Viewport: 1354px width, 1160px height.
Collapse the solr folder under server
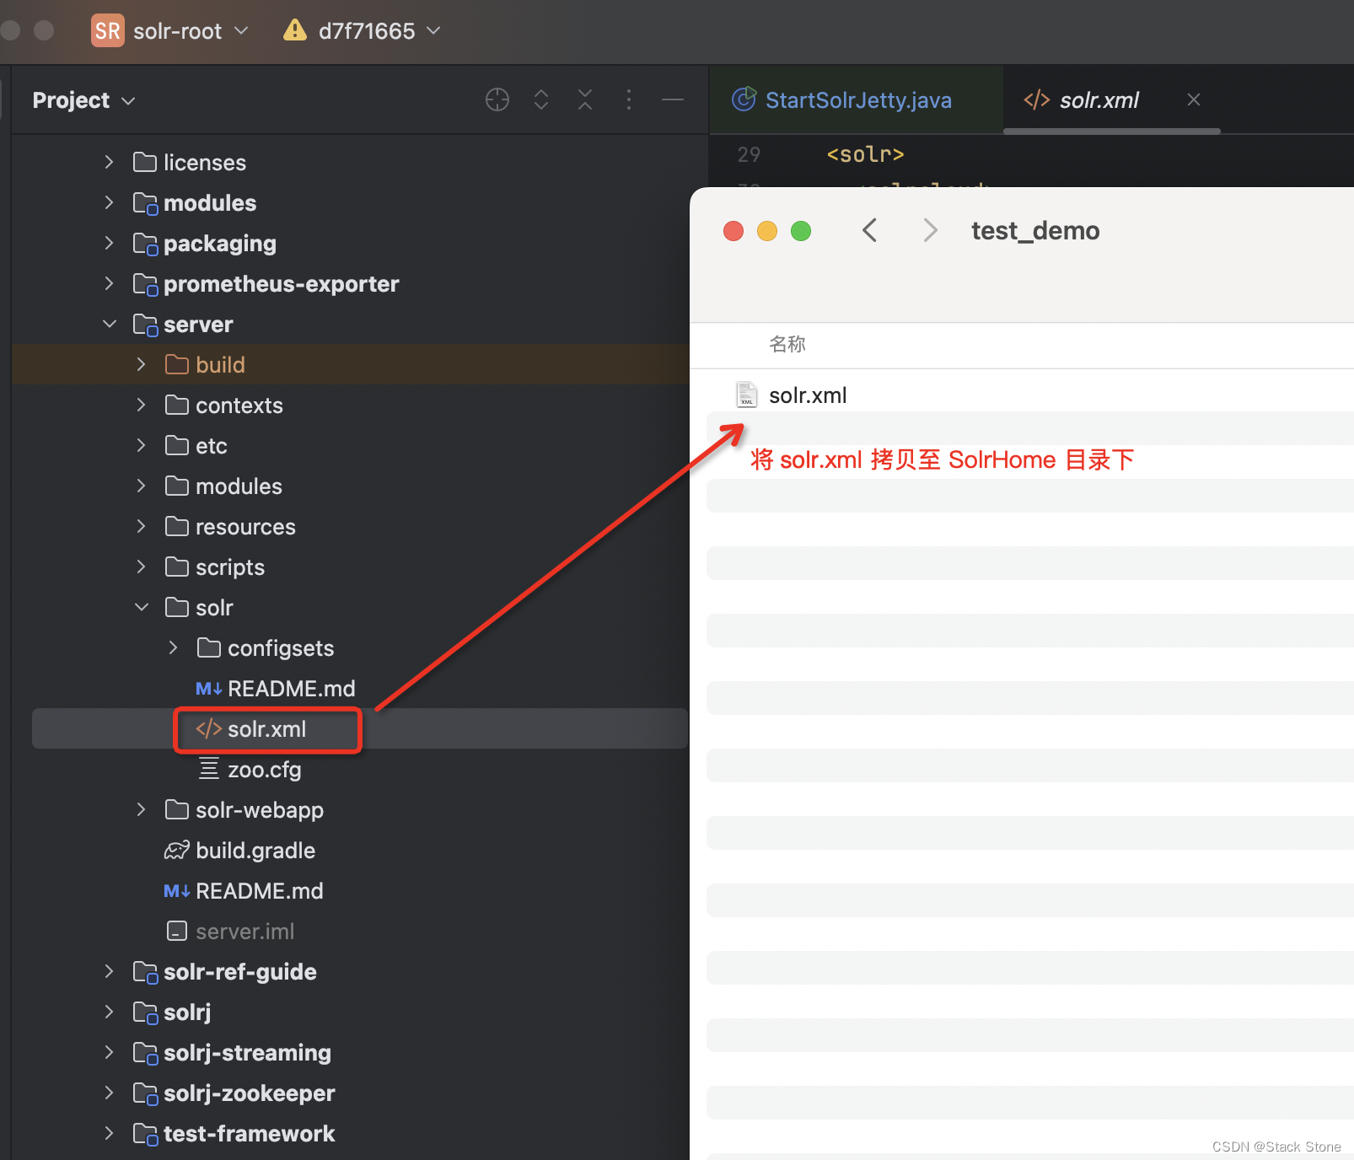[141, 607]
